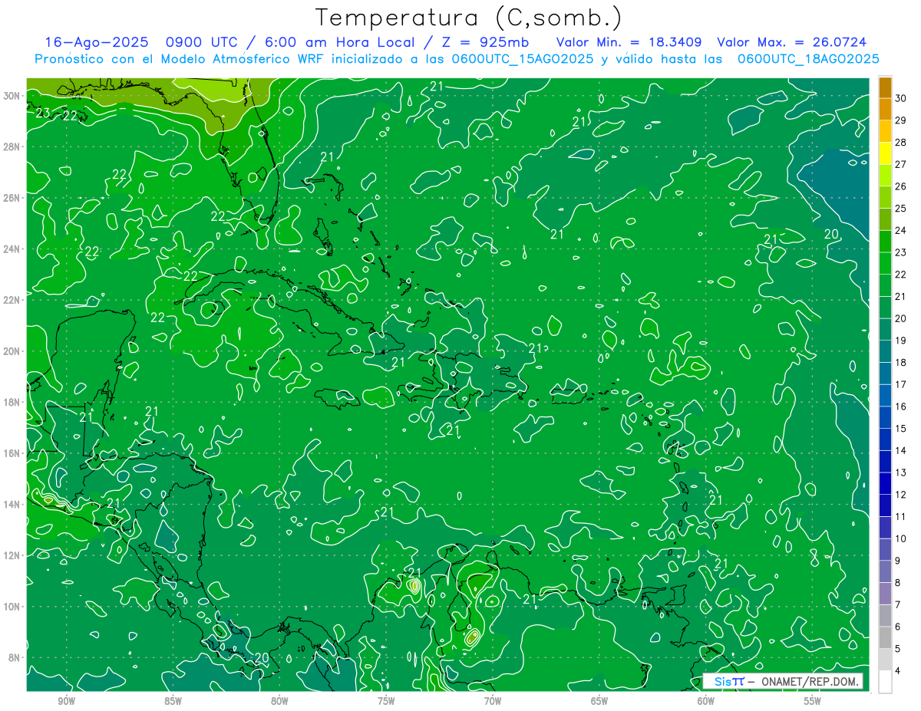The height and width of the screenshot is (711, 921).
Task: Click the '18N' latitude label
Action: pyautogui.click(x=12, y=402)
